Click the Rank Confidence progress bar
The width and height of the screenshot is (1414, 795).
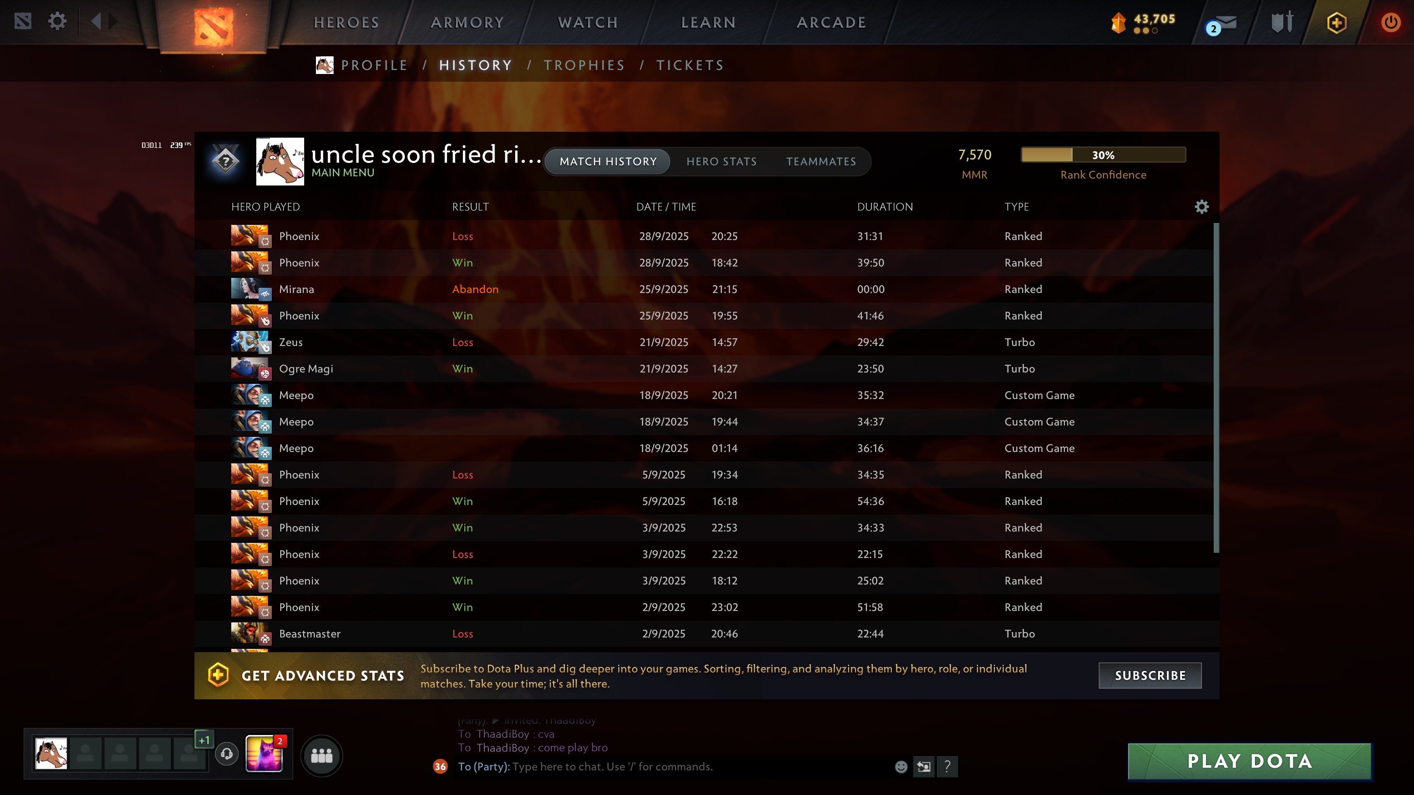point(1103,155)
